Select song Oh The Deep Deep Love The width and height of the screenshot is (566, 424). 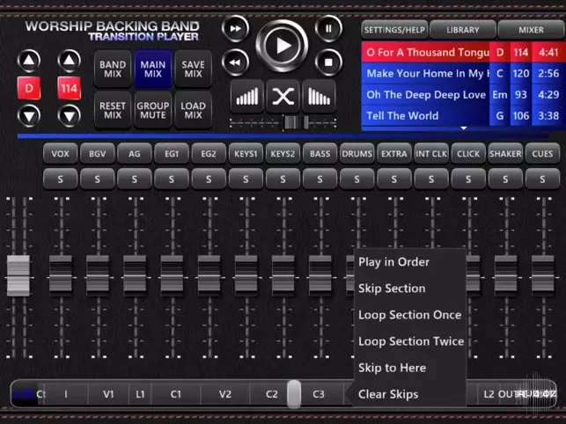pyautogui.click(x=464, y=94)
